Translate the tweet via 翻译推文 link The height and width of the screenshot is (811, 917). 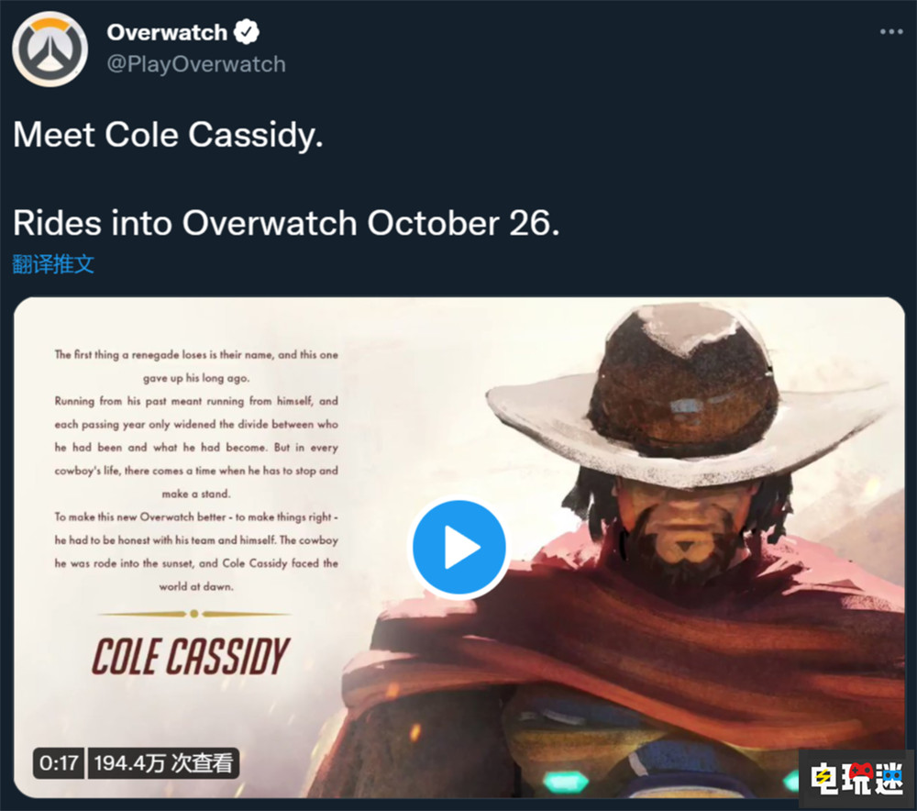tap(53, 264)
